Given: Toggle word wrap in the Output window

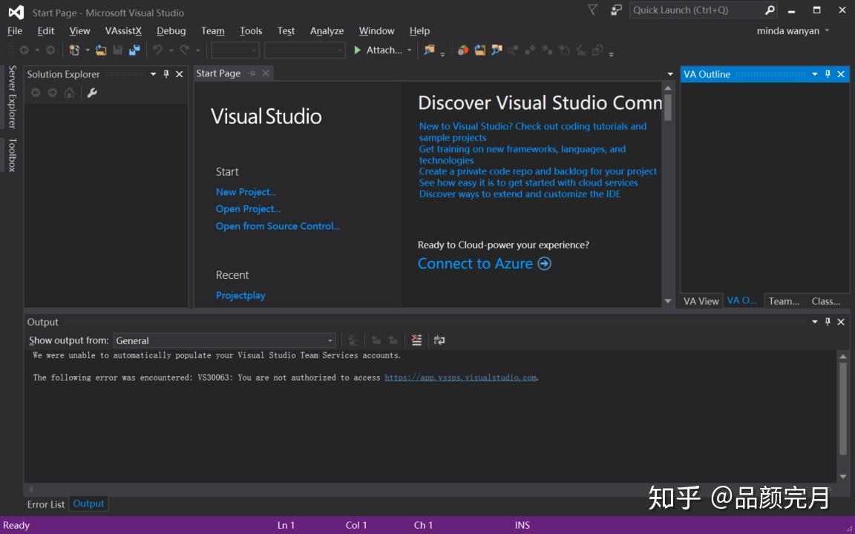Looking at the screenshot, I should click(439, 340).
